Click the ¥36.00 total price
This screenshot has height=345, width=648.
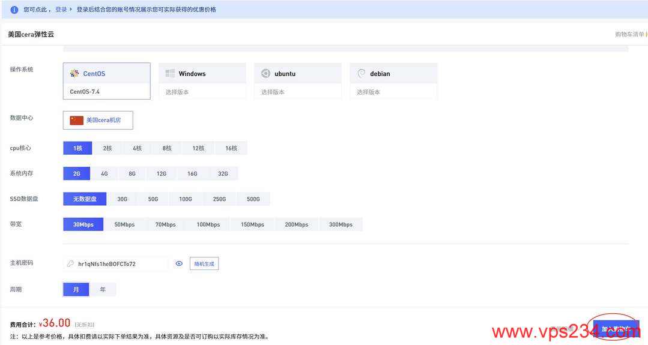54,323
